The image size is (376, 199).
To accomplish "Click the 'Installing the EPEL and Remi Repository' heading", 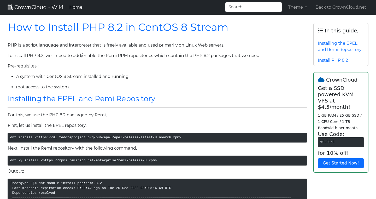I will (x=81, y=99).
